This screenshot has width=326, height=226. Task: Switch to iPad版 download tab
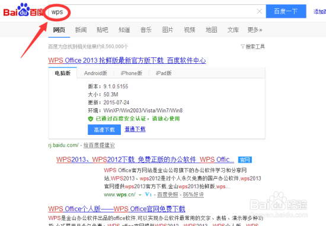[x=164, y=73]
